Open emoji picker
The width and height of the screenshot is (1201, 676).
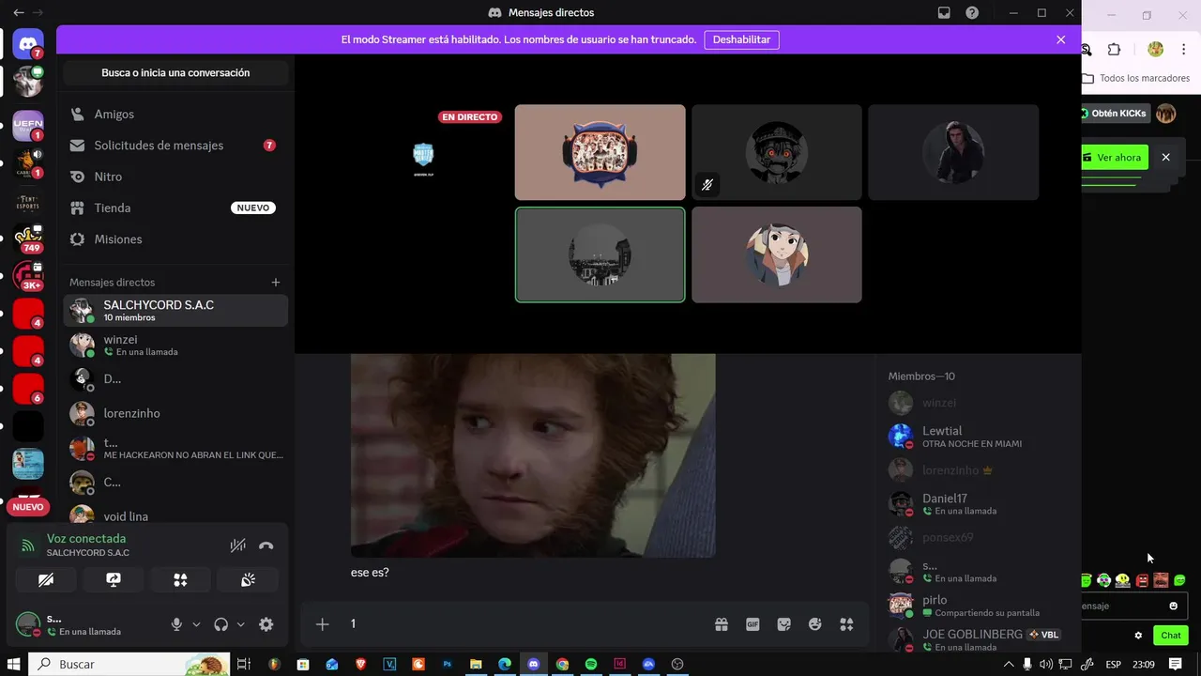(815, 624)
